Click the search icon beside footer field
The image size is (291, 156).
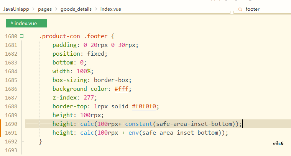239,9
